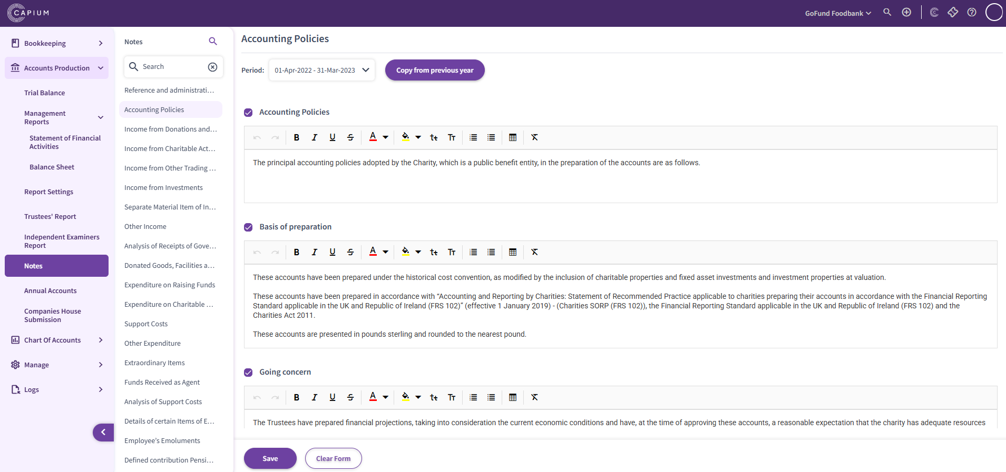Click Strikethrough in Going concern editor

[350, 397]
